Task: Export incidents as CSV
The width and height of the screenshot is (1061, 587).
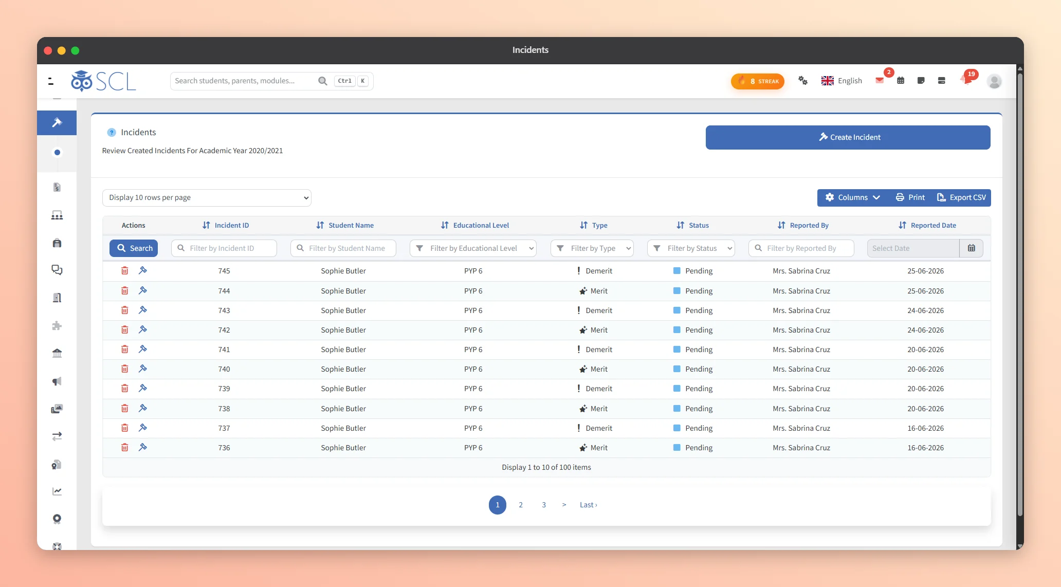Action: tap(961, 198)
